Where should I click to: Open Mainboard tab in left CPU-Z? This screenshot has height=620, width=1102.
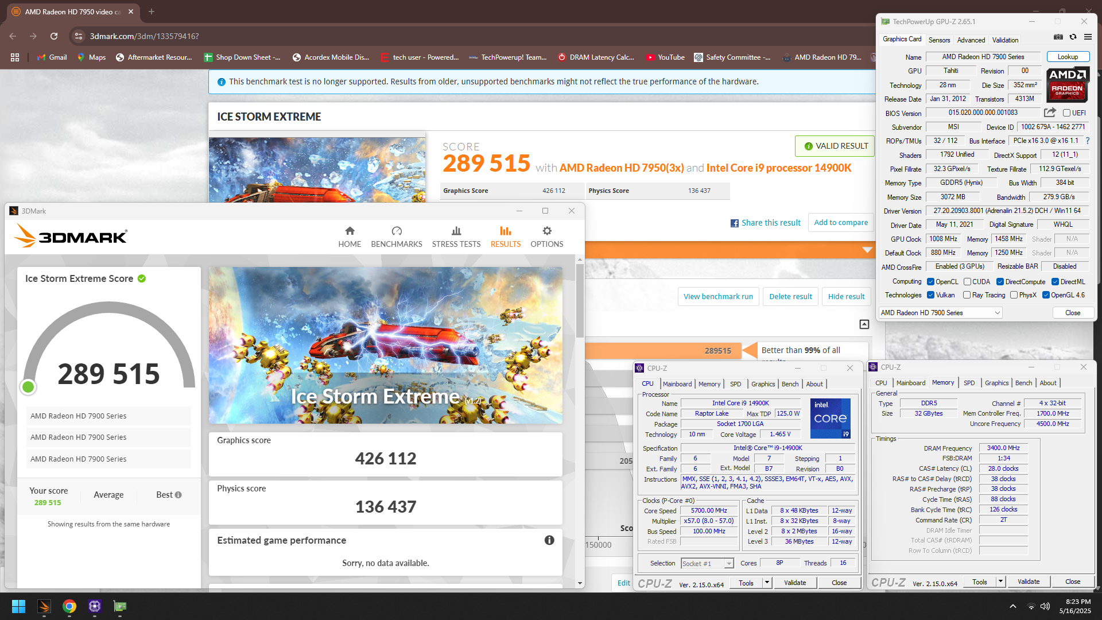point(677,384)
